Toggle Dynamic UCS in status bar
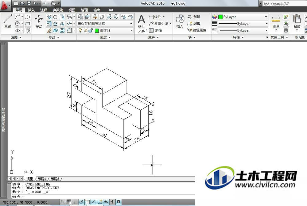 (x=100, y=202)
